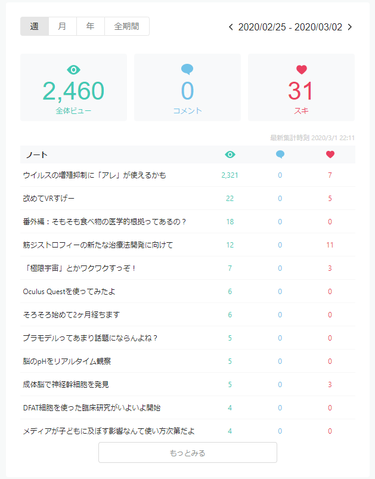Click the speech bubble icon in comments card
This screenshot has width=375, height=479.
click(187, 70)
